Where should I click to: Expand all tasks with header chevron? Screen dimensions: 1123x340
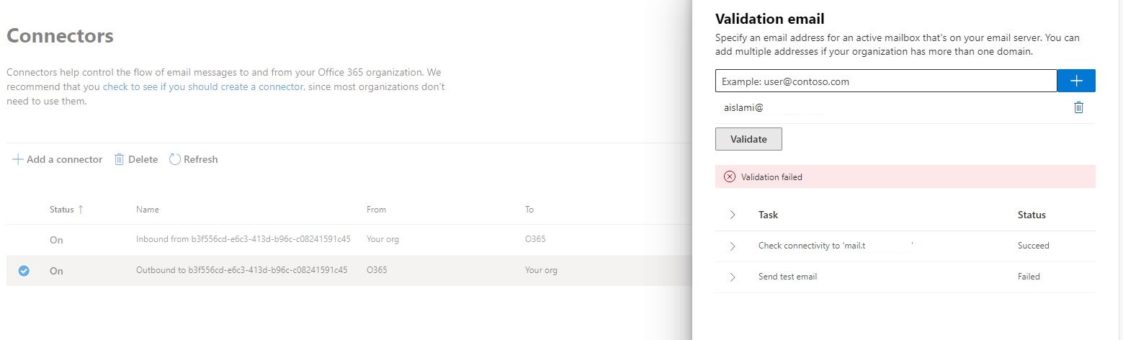click(x=733, y=215)
